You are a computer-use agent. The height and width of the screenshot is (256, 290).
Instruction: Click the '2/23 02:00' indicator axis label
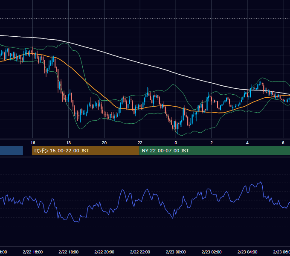click(212, 252)
